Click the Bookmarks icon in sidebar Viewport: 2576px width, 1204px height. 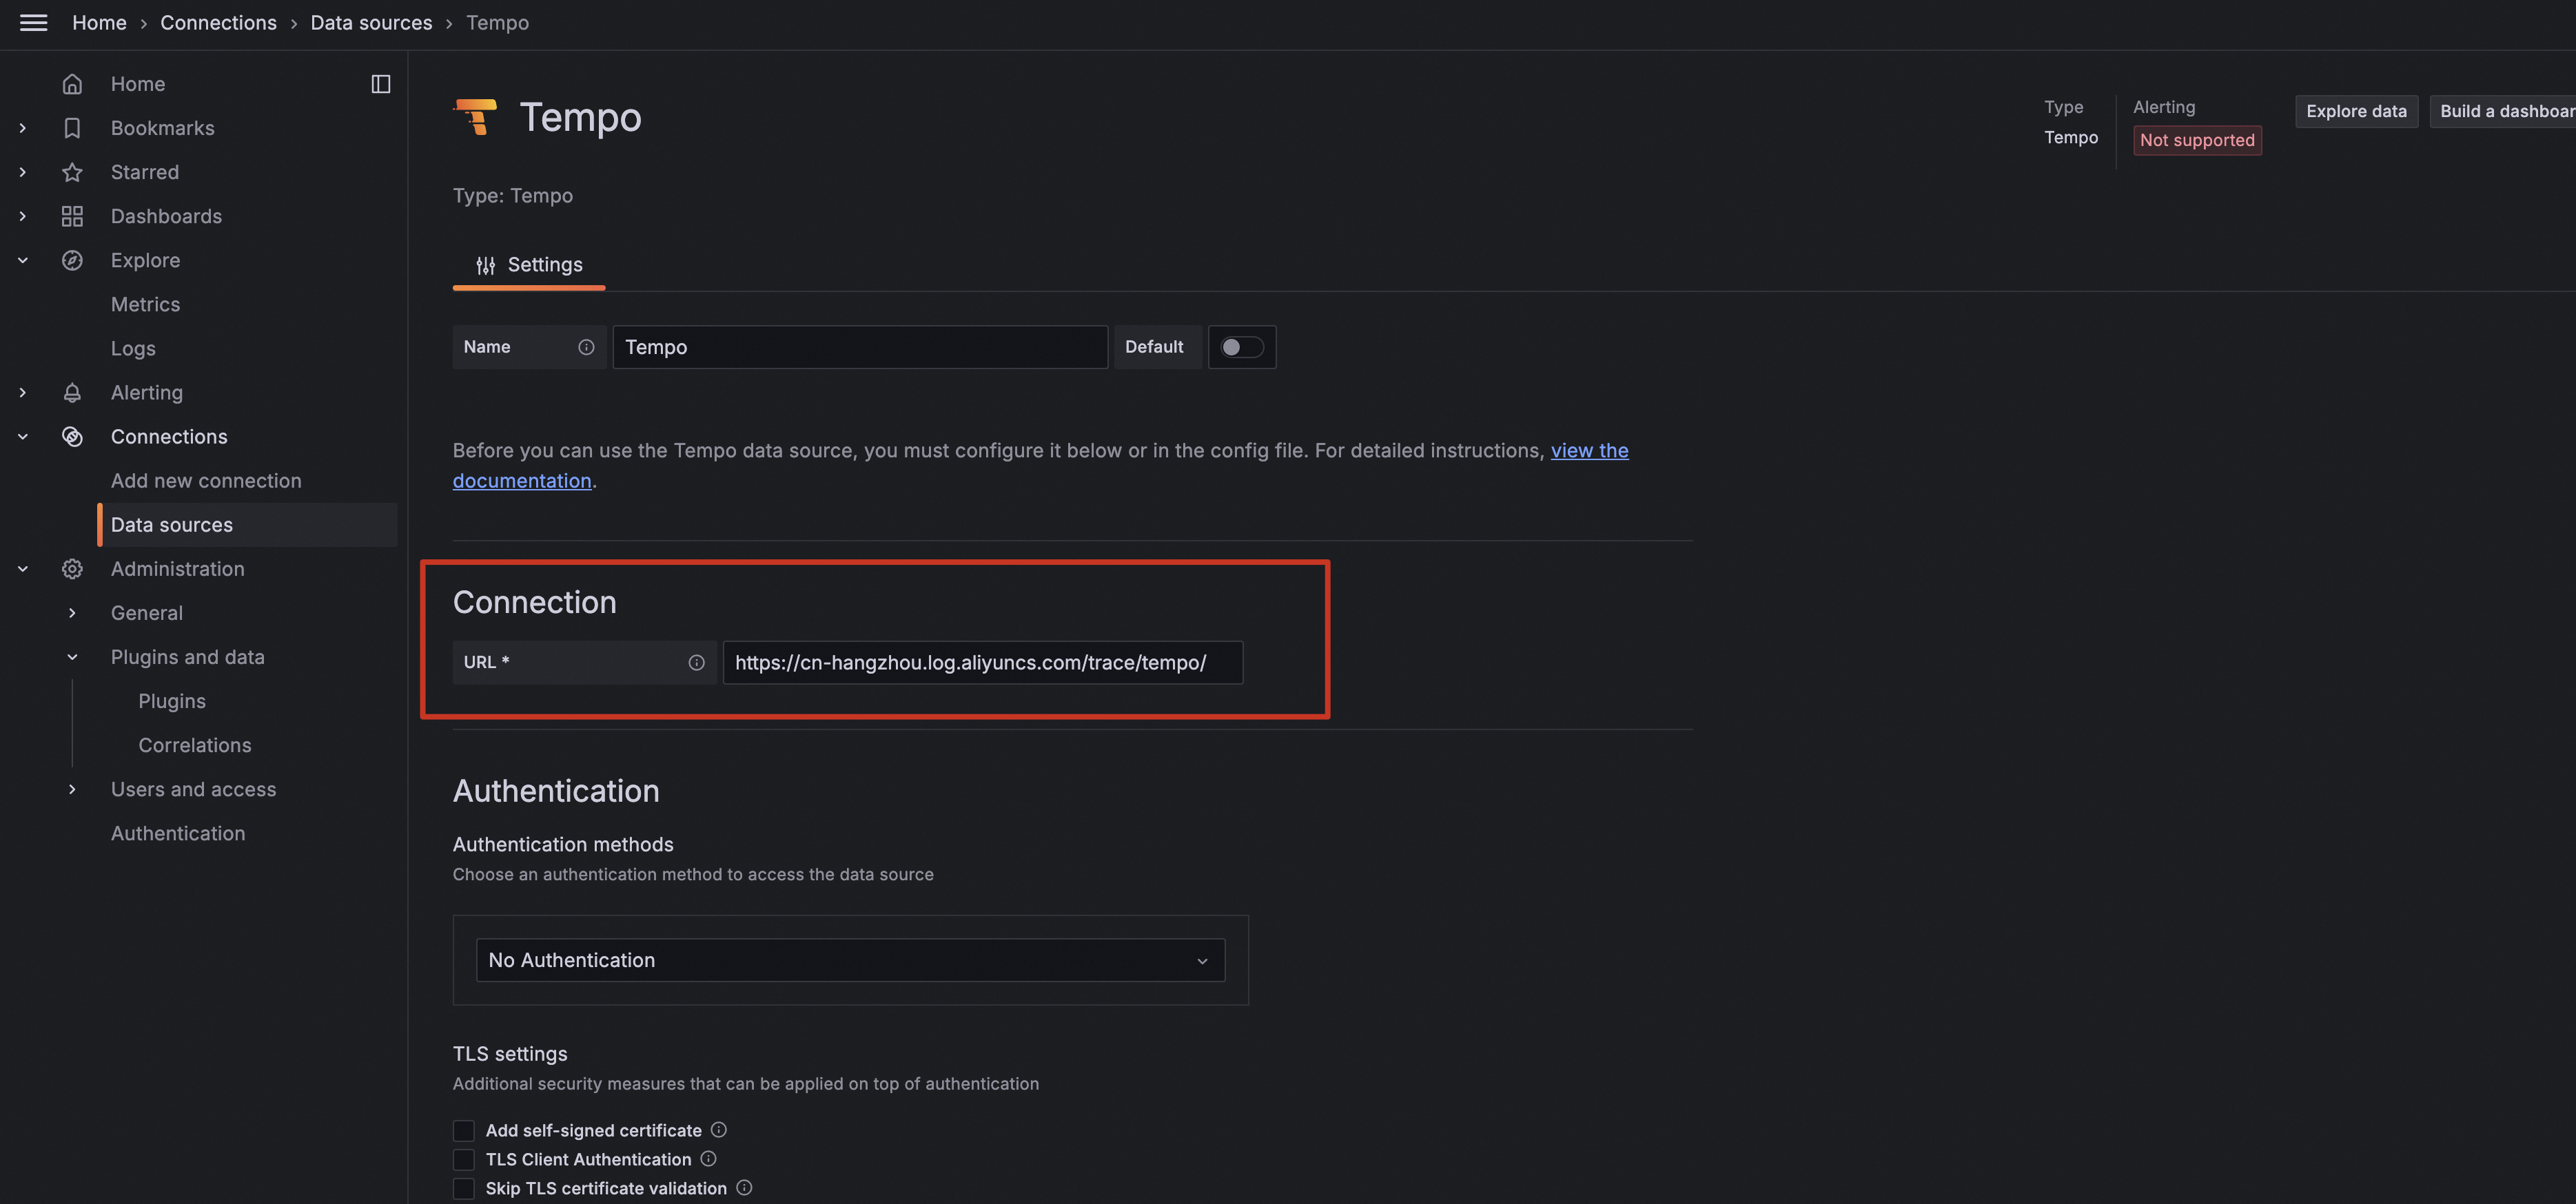(x=72, y=128)
